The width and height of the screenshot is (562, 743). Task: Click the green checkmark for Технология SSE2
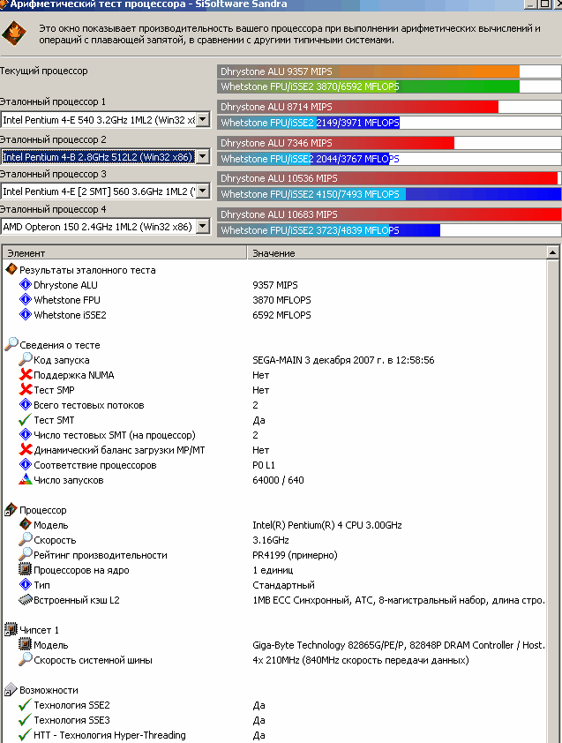tap(25, 705)
